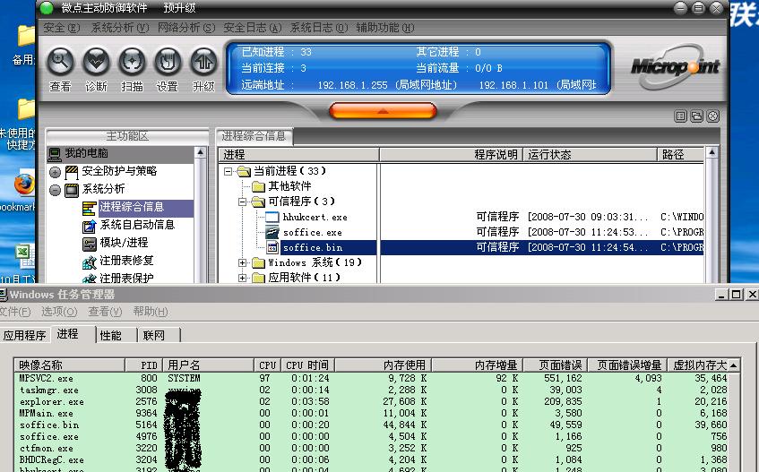The width and height of the screenshot is (759, 472).
Task: Open the 安全 menu
Action: click(x=62, y=28)
